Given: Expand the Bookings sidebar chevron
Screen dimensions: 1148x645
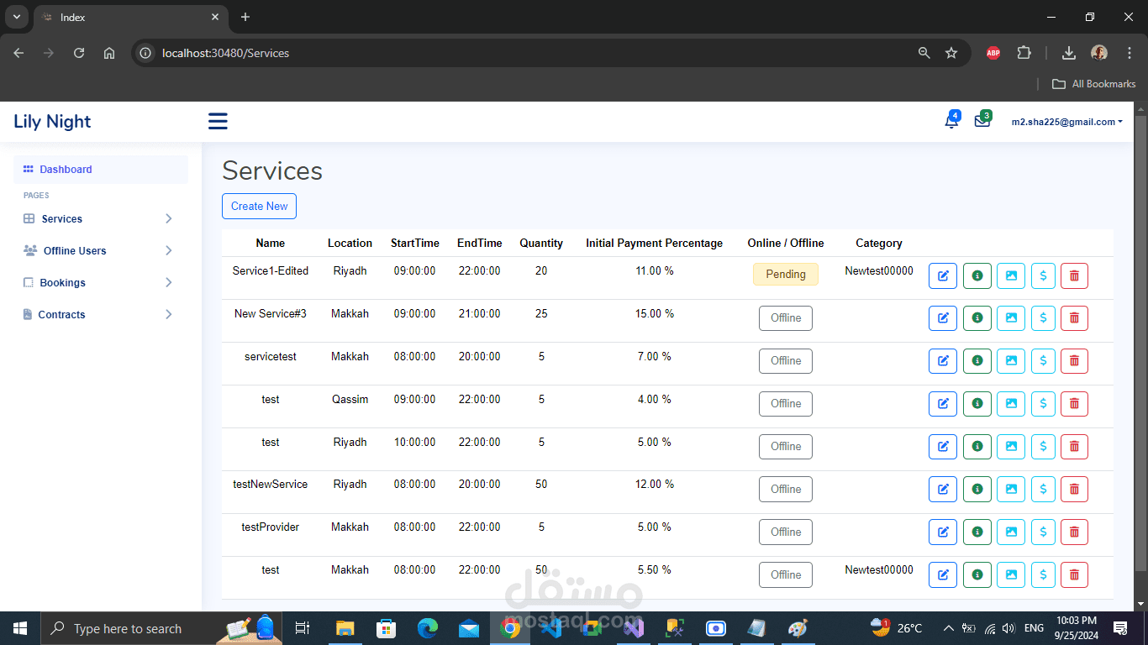Looking at the screenshot, I should click(169, 282).
